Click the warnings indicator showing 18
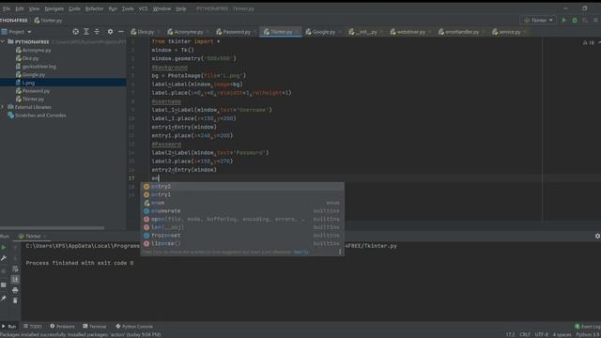 coord(589,43)
